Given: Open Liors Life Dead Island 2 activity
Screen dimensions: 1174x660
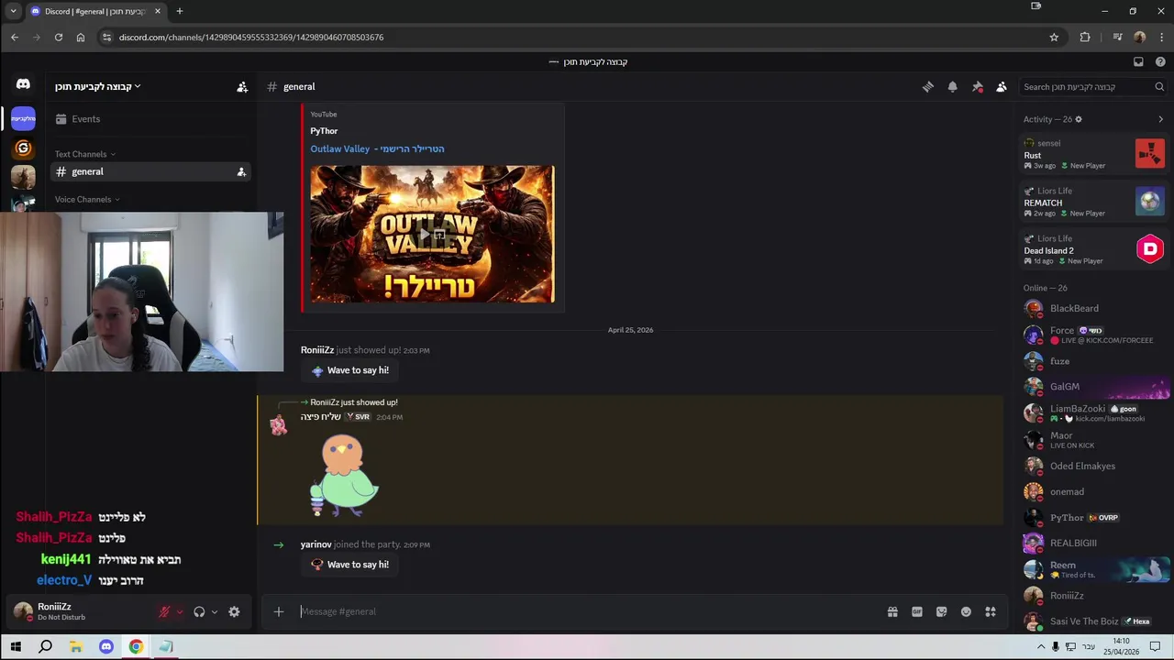Looking at the screenshot, I should pyautogui.click(x=1094, y=249).
